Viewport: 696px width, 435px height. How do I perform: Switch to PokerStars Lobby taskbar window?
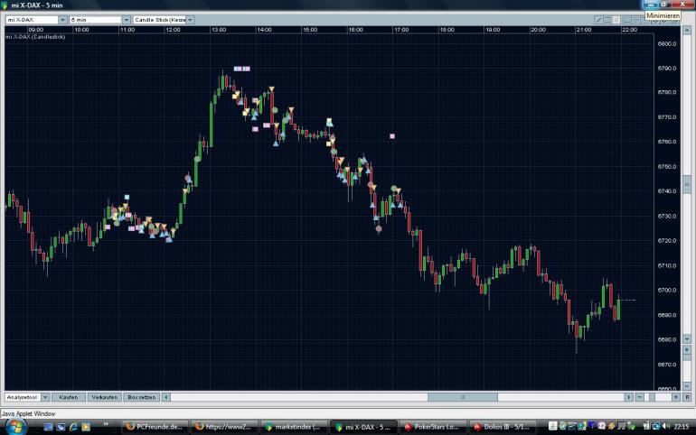[x=432, y=427]
